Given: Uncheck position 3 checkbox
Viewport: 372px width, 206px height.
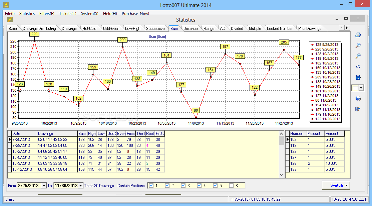Looking at the screenshot, I should coord(183,186).
